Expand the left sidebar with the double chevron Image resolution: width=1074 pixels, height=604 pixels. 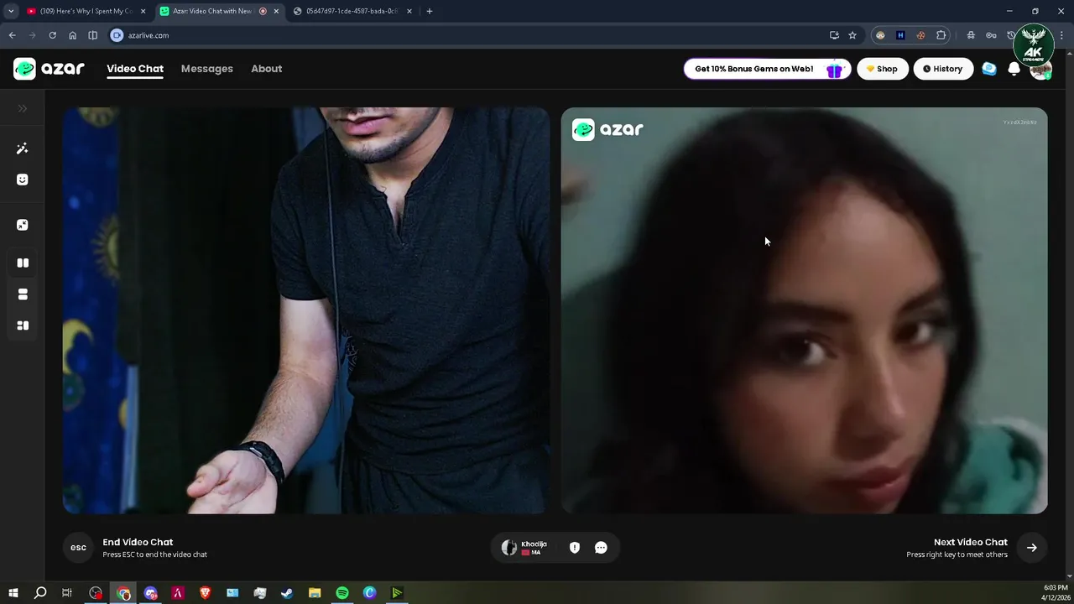(x=23, y=108)
